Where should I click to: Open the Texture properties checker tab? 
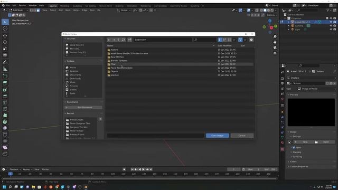283,149
